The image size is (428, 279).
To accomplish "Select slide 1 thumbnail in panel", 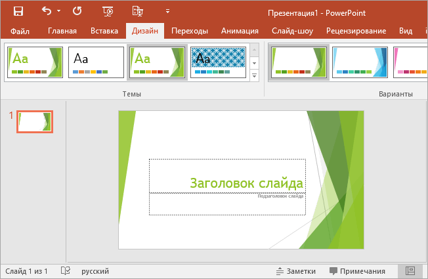I will tap(35, 121).
